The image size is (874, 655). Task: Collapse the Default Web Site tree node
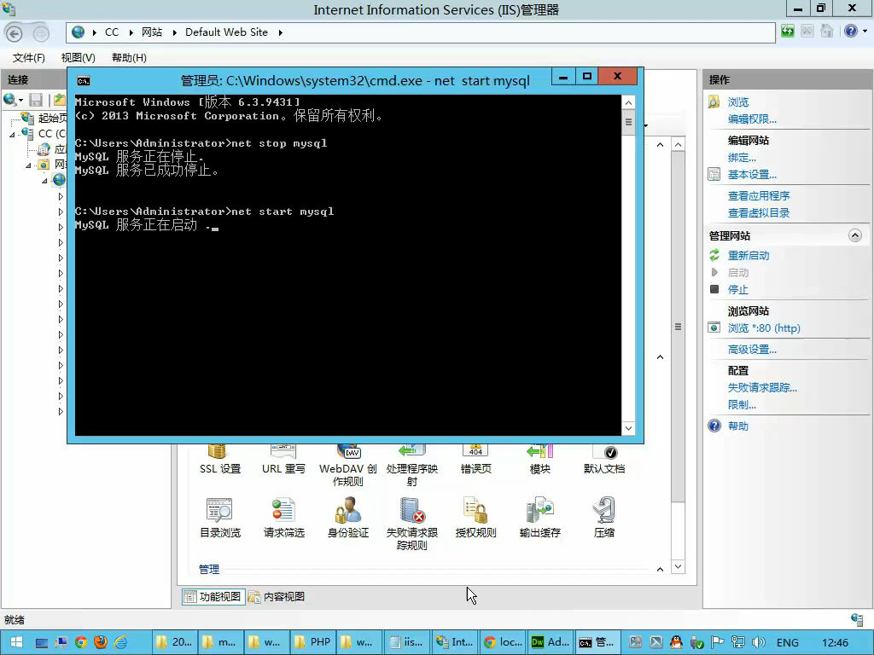[44, 181]
